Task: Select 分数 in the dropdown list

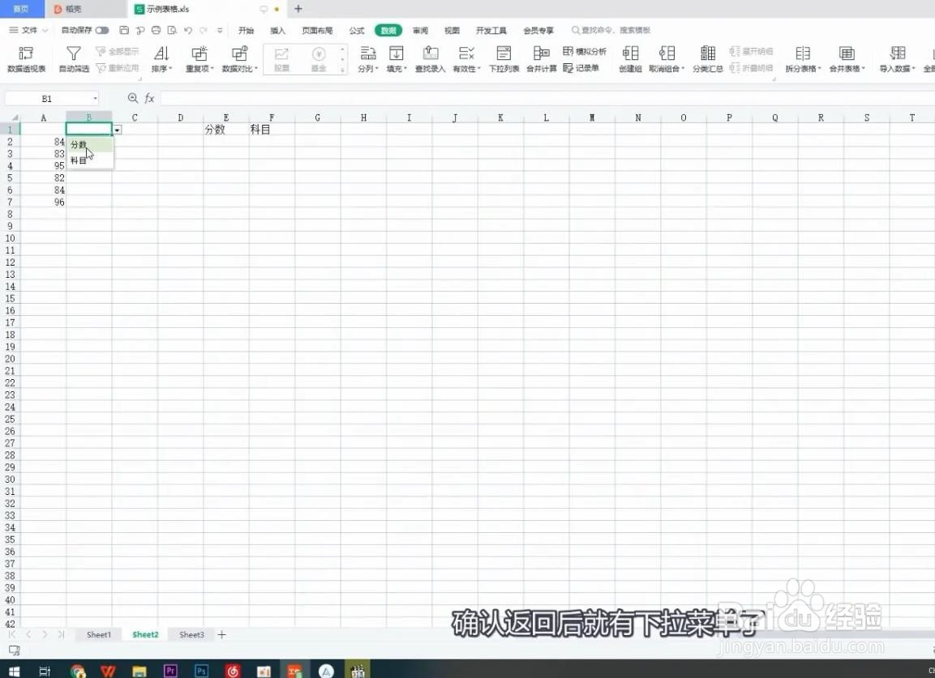Action: (89, 144)
